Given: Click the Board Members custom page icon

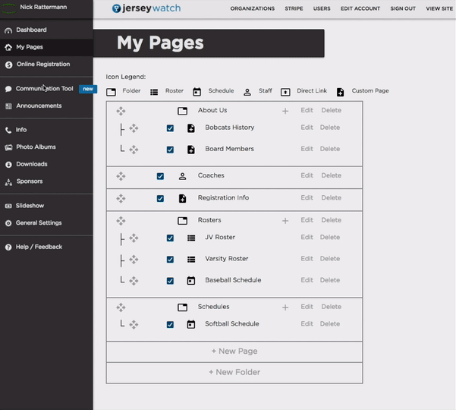Looking at the screenshot, I should click(x=190, y=150).
